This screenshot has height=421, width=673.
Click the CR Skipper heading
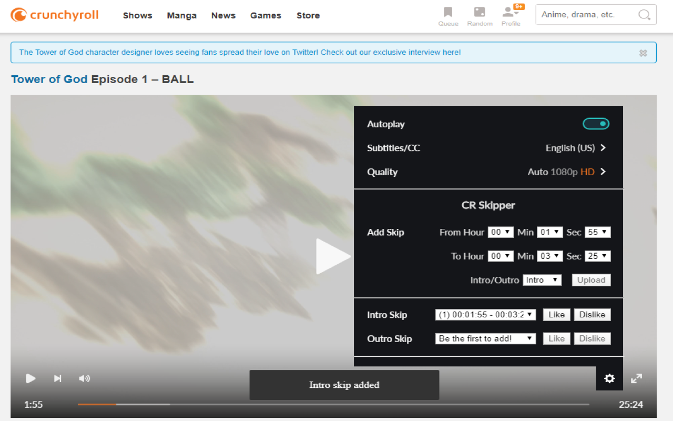(488, 205)
